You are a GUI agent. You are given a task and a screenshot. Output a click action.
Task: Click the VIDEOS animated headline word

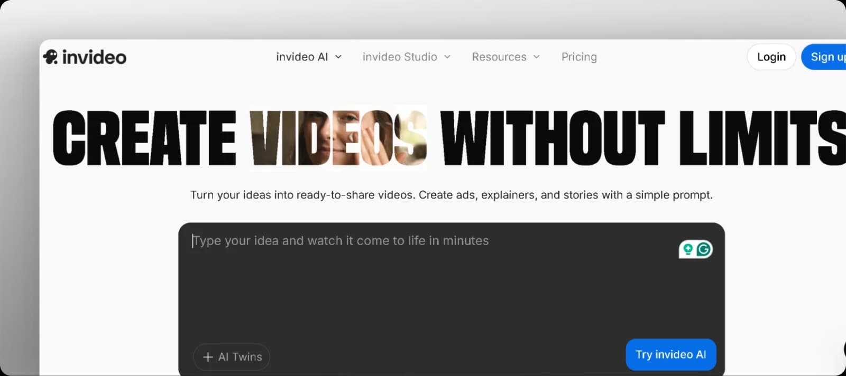click(x=338, y=137)
